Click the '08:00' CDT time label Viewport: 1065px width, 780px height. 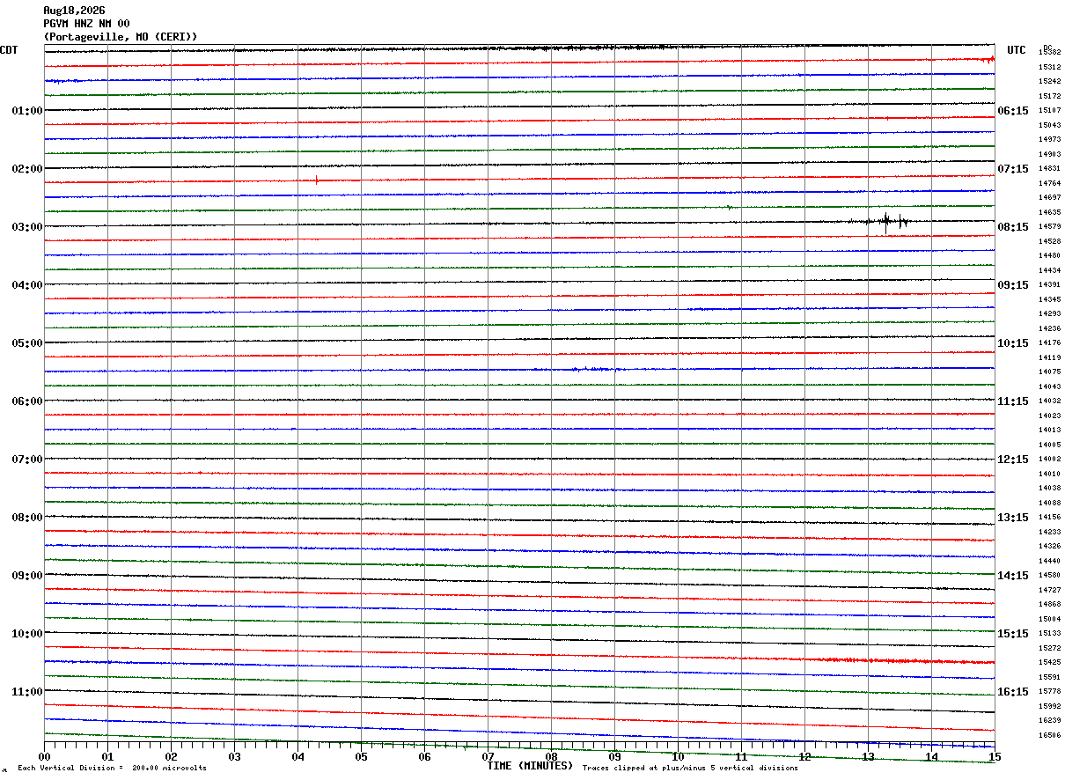(x=27, y=518)
